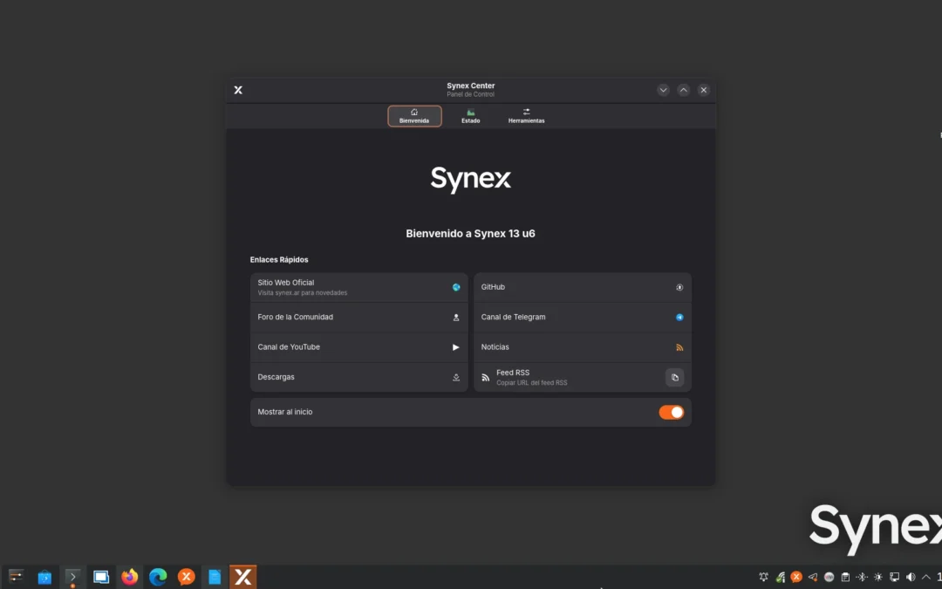Click the RSS icon beside Noticias
Viewport: 942px width, 589px height.
point(679,346)
